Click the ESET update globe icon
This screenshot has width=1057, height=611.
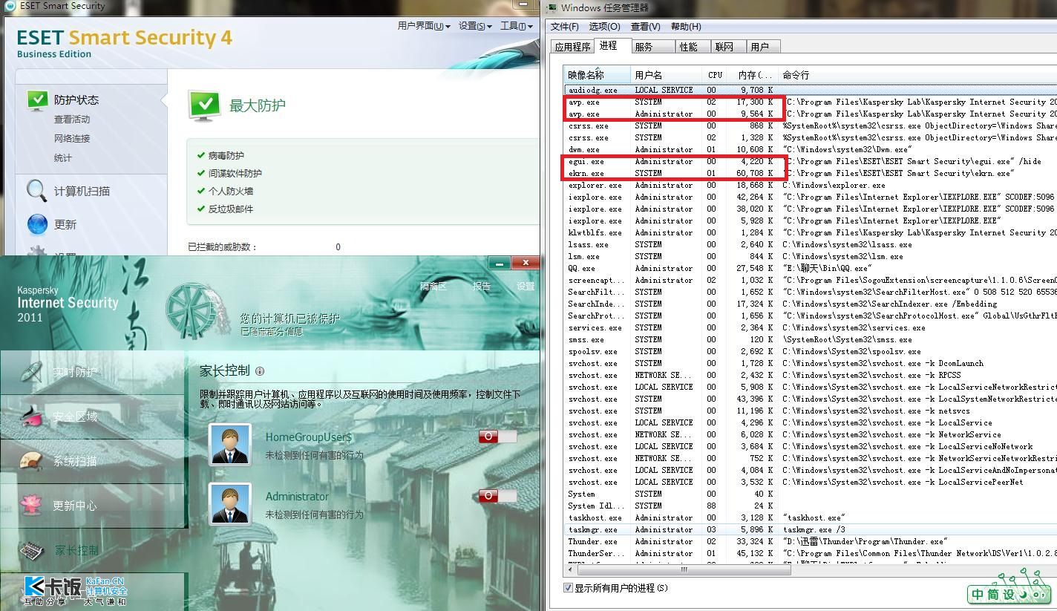point(37,223)
